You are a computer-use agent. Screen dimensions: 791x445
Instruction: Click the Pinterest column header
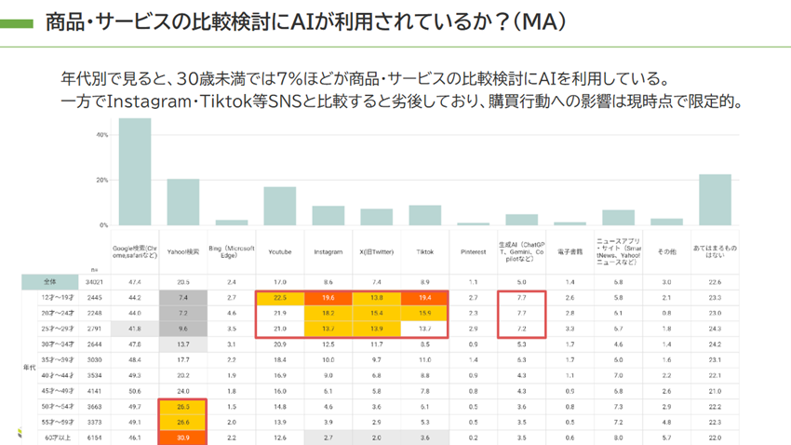coord(473,251)
